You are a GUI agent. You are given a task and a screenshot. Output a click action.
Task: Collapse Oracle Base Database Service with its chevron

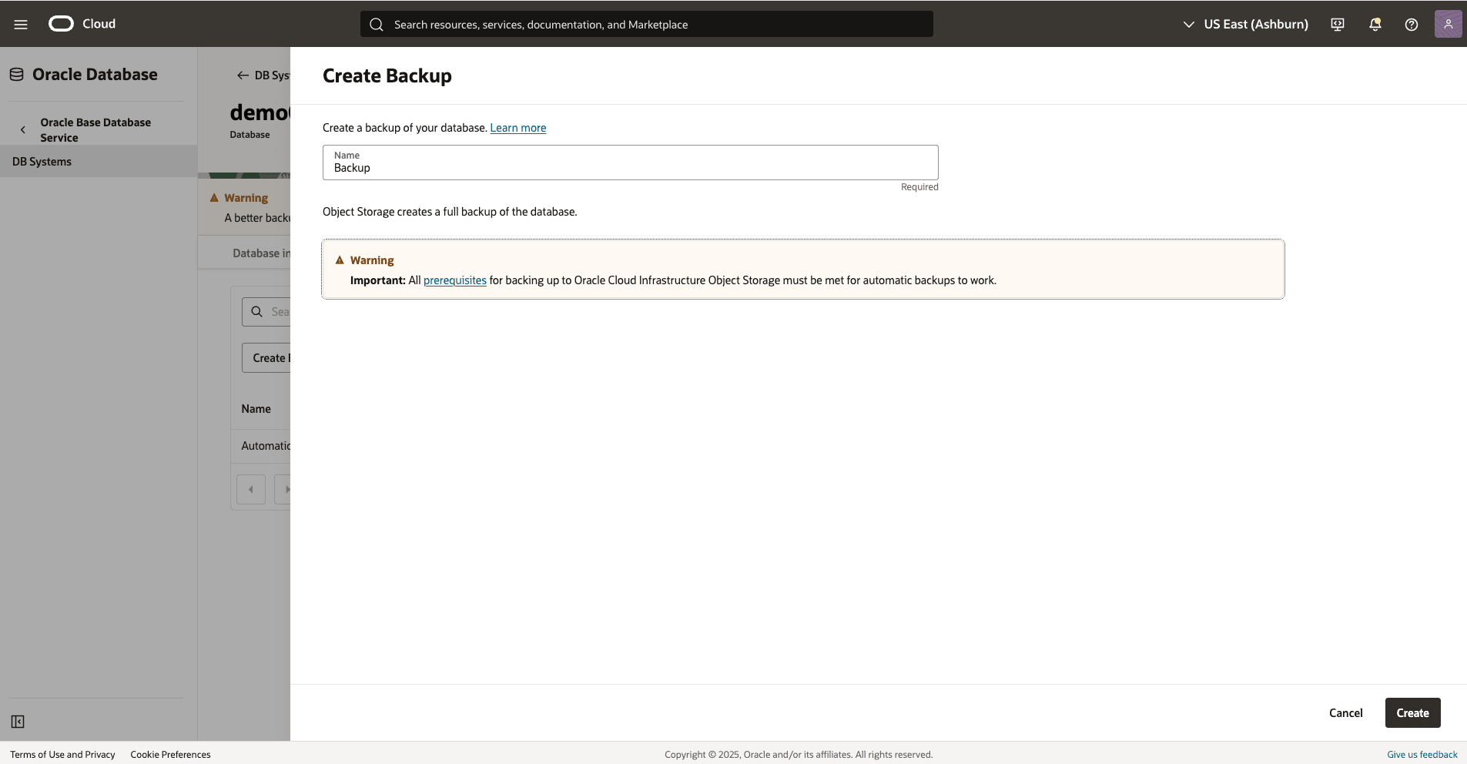click(23, 129)
